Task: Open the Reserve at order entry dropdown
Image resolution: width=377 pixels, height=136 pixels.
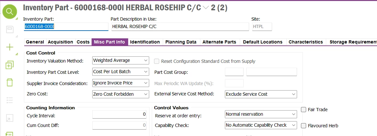Action: (261, 114)
